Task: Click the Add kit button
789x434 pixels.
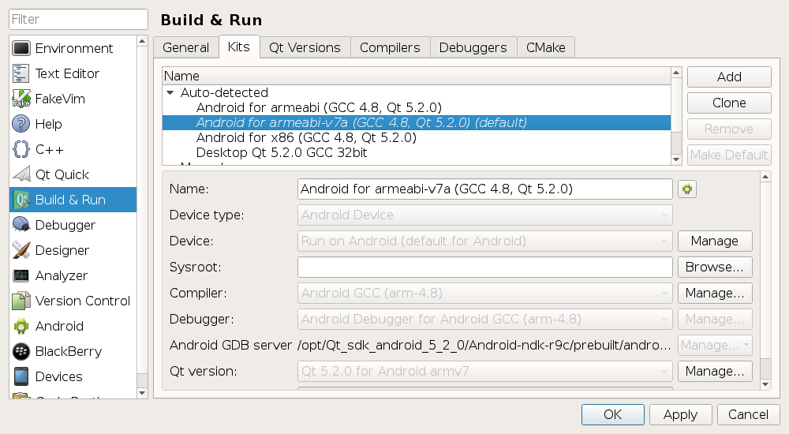Action: [729, 77]
